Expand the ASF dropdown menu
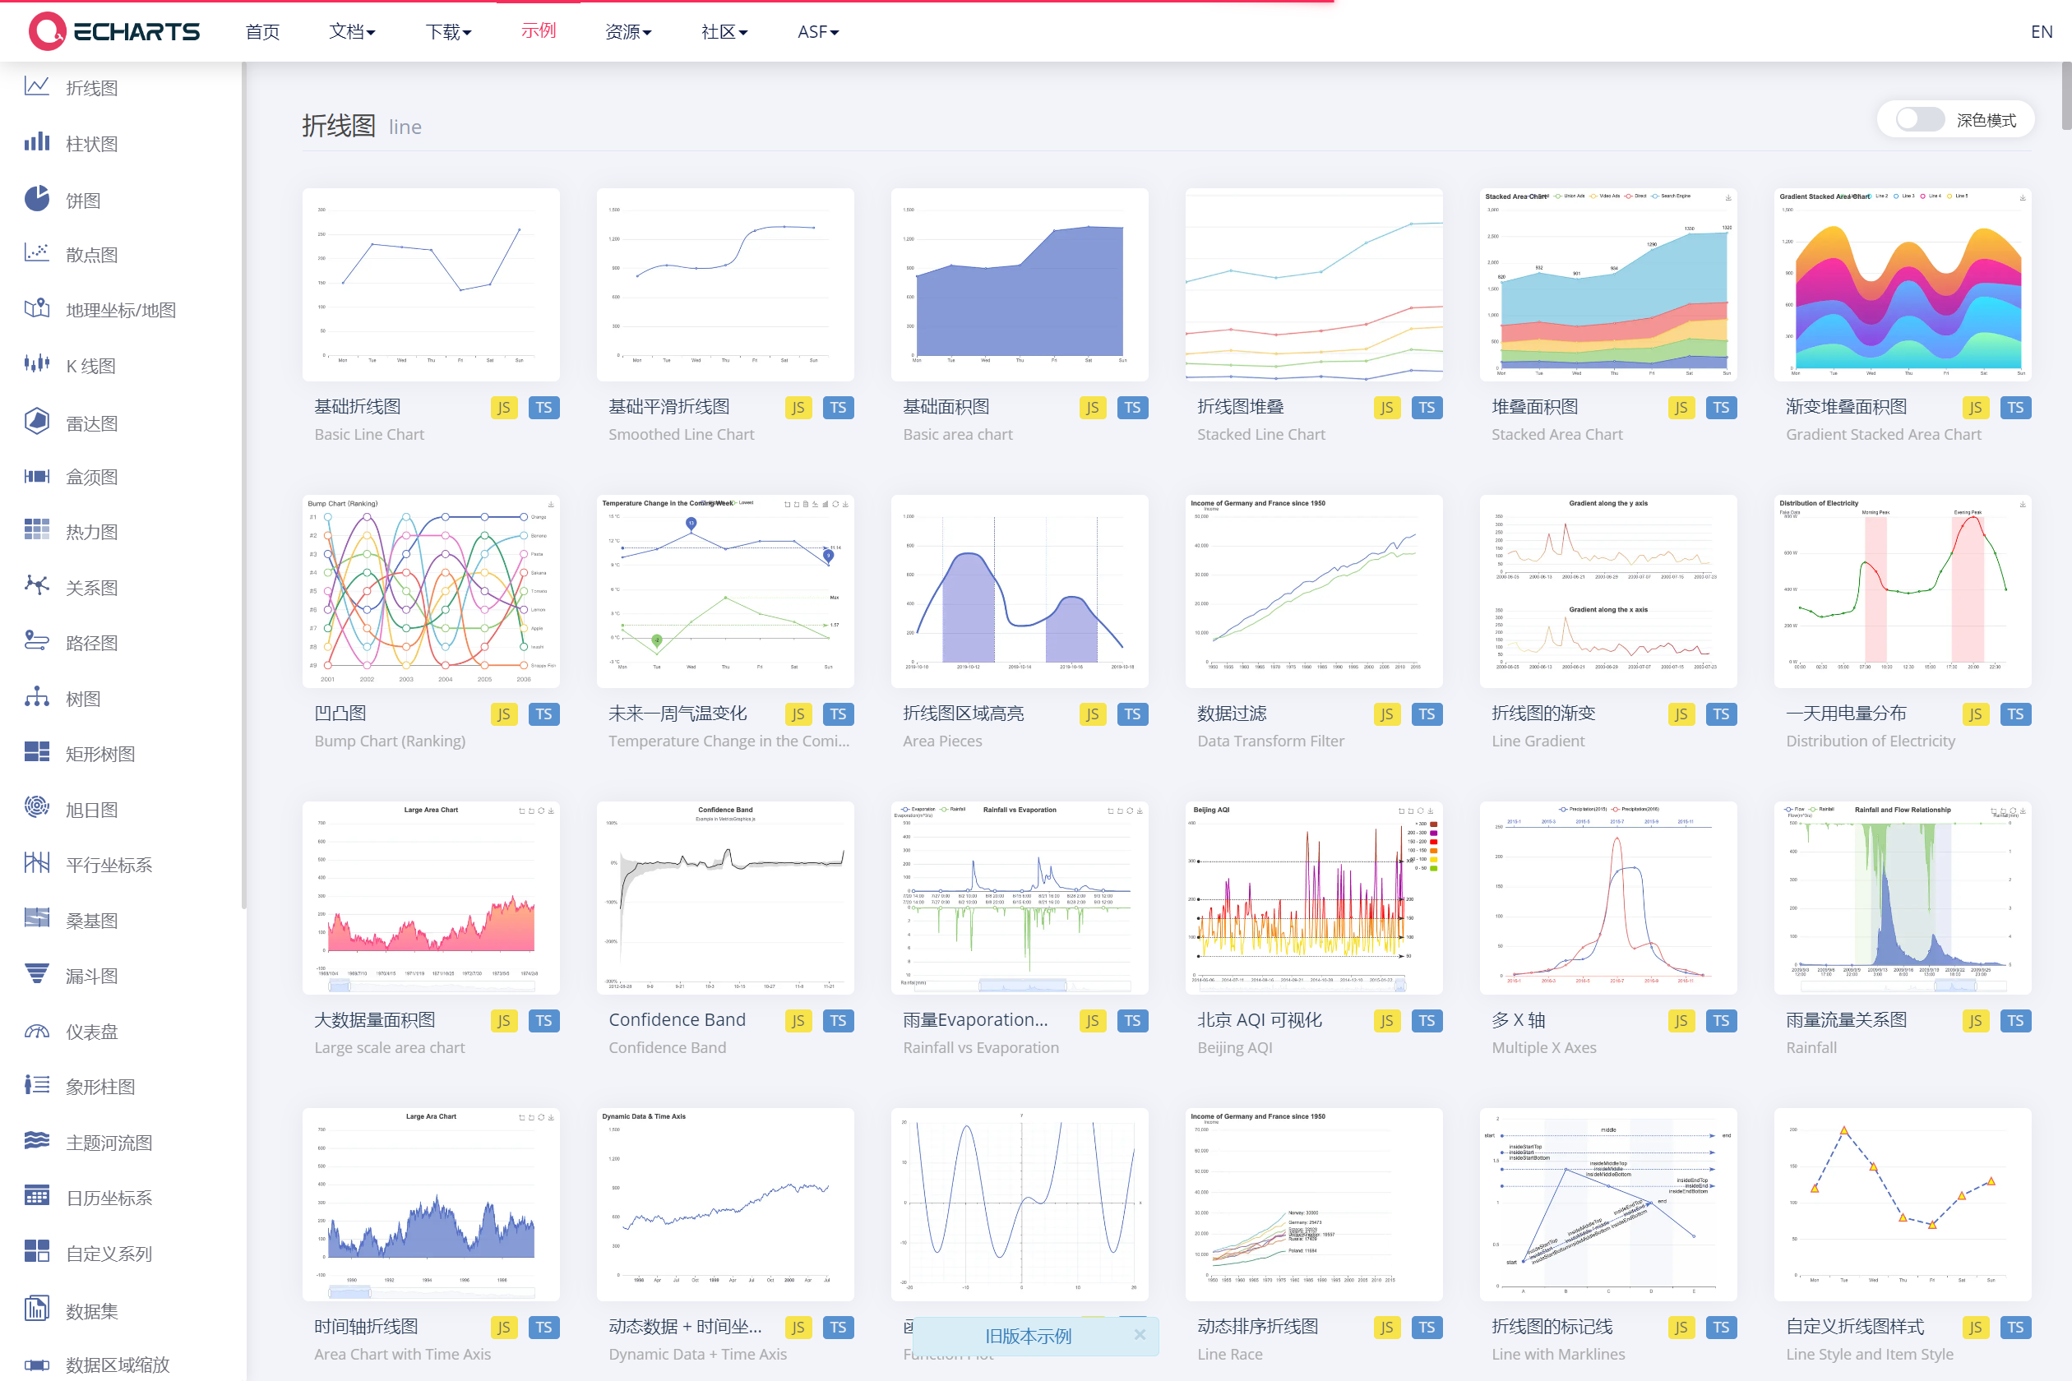2072x1381 pixels. pos(817,32)
